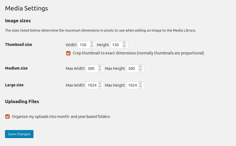The image size is (236, 146).
Task: Toggle Organize uploads into month/year folders
Action: click(7, 117)
